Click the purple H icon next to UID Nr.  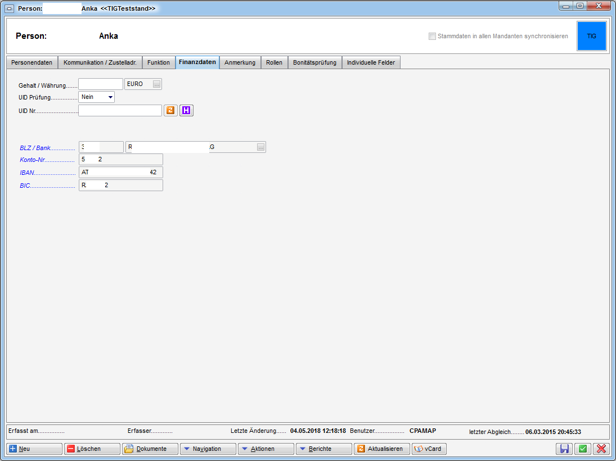pos(186,111)
